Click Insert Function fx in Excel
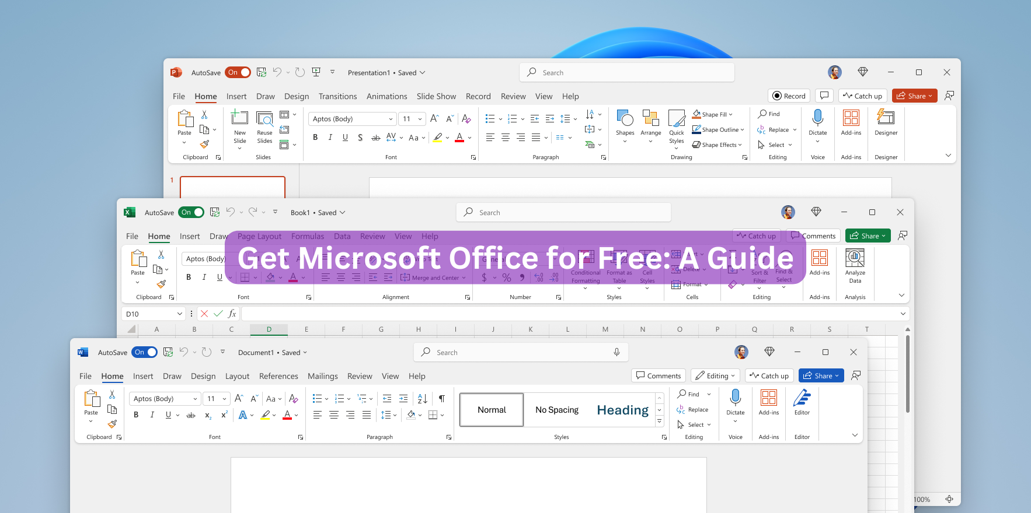Image resolution: width=1031 pixels, height=513 pixels. tap(232, 314)
